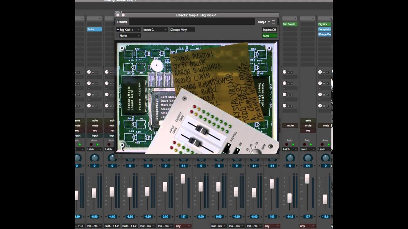Click the -6.50 volume value field
The width and height of the screenshot is (408, 229).
click(x=94, y=217)
